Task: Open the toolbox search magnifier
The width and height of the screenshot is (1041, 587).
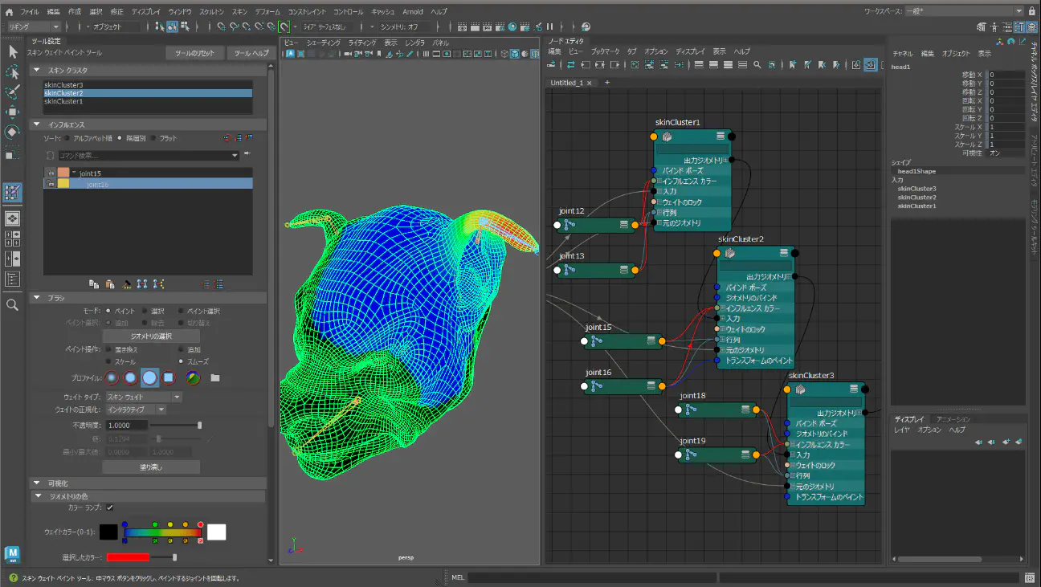Action: click(12, 305)
